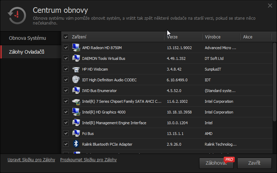277x173 pixels.
Task: Click version 13.152.1.9002
Action: tap(179, 48)
